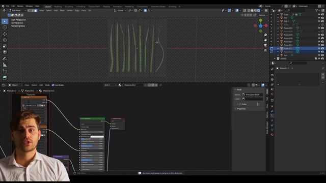Select the Measure tool
The height and width of the screenshot is (183, 326).
[5, 65]
